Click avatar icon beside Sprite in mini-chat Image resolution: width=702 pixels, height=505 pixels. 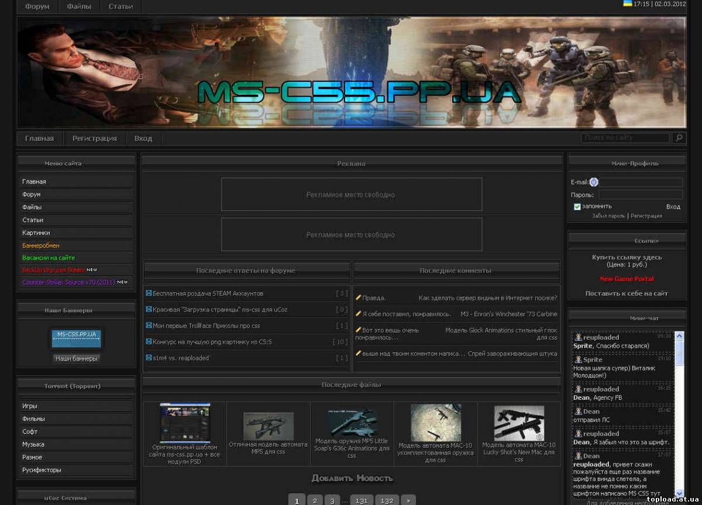[x=578, y=359]
